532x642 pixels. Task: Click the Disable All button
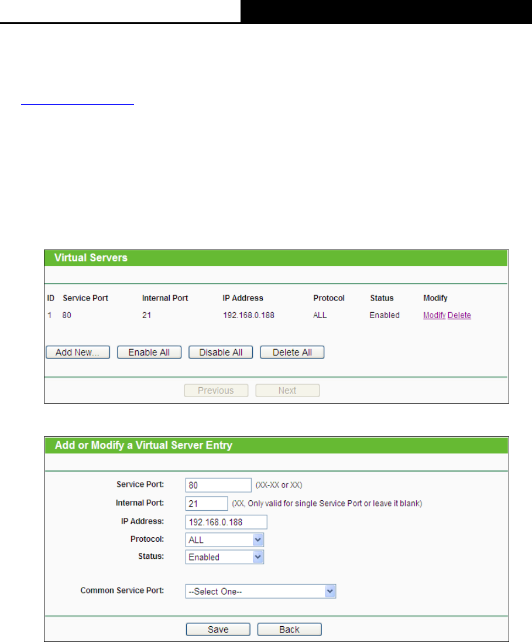221,352
